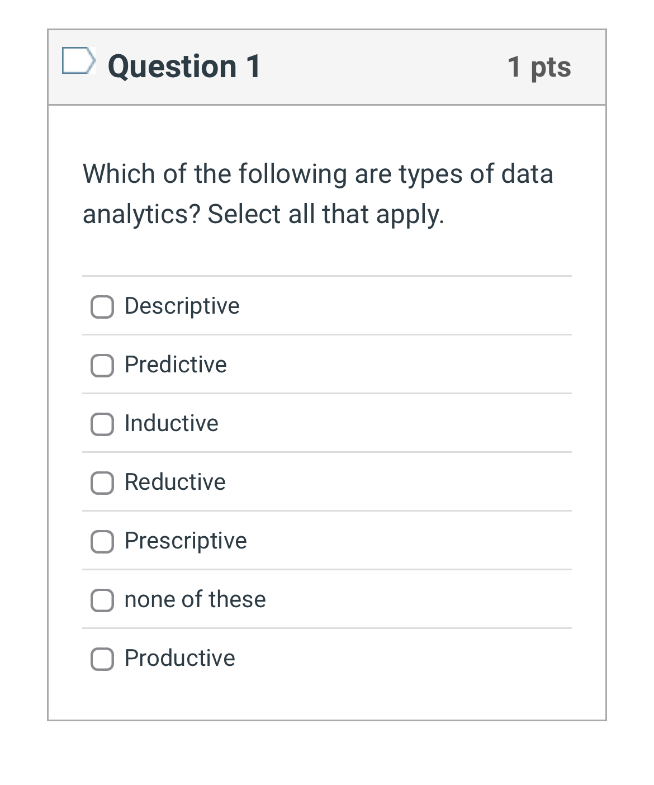Click the gray Question 1 header bar

[327, 66]
